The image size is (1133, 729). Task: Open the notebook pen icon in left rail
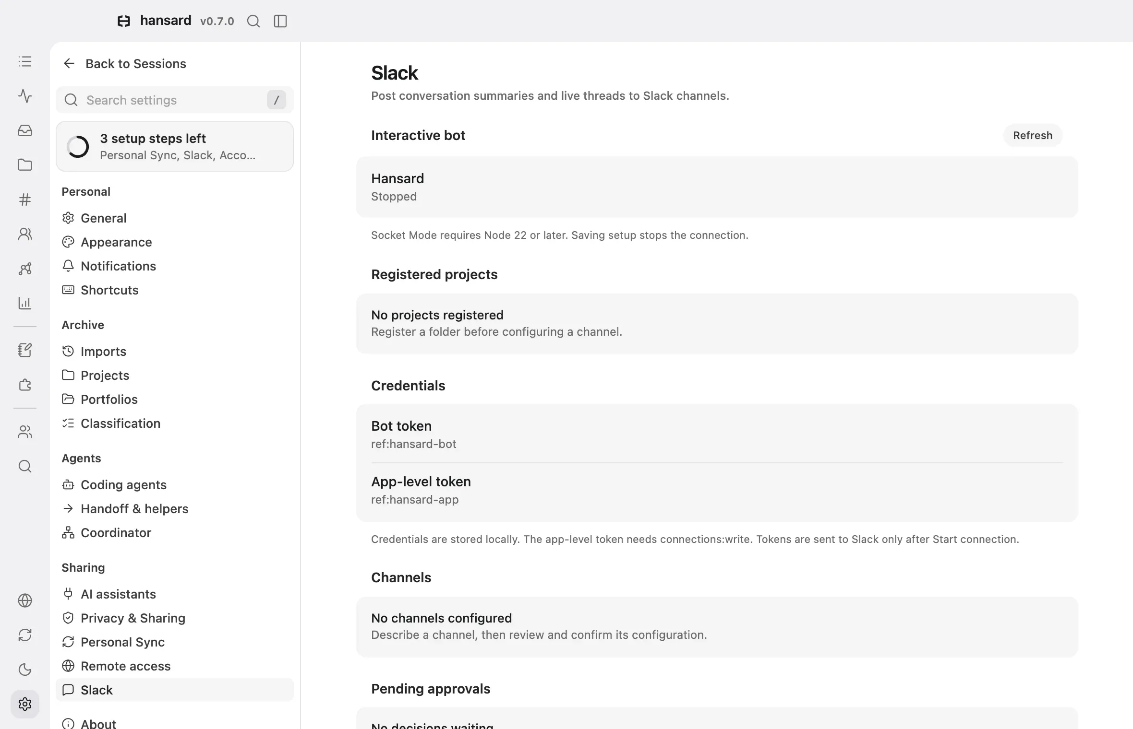point(25,350)
